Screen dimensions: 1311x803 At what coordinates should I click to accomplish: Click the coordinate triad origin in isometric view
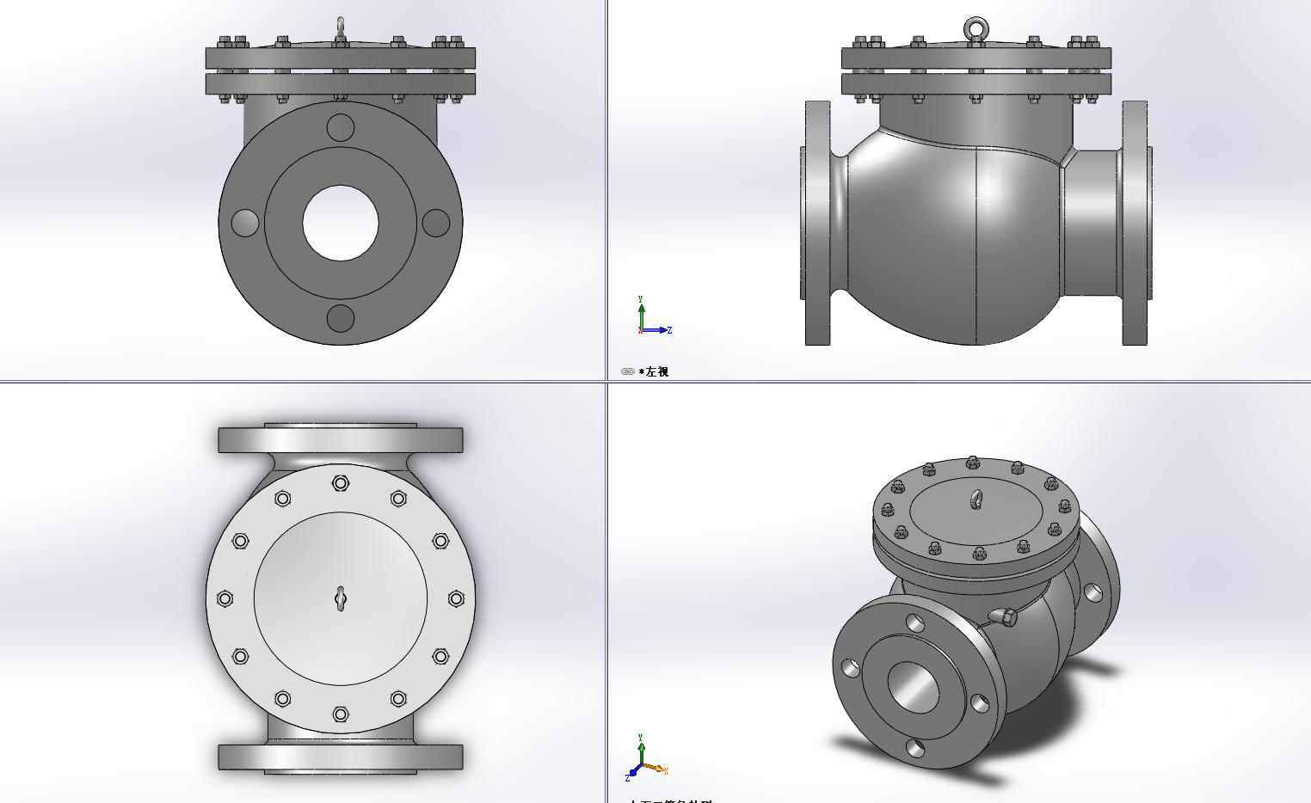pos(642,764)
